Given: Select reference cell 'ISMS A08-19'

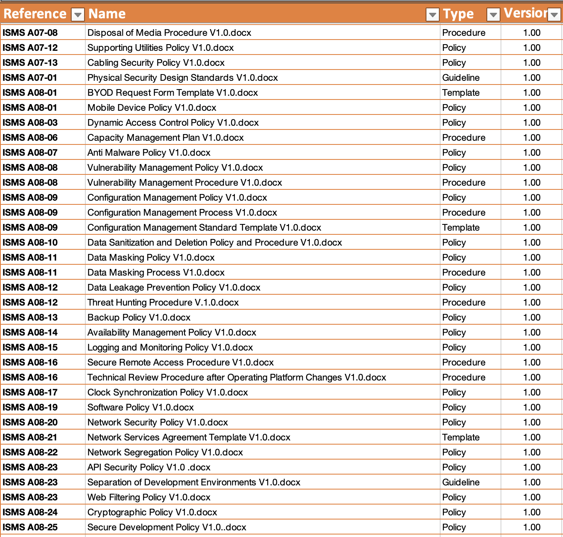Looking at the screenshot, I should click(43, 407).
